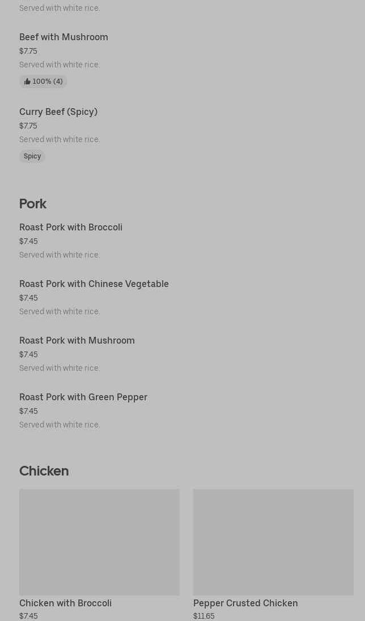Click the $11.65 price of Pepper Crusted Chicken
365x621 pixels.
click(204, 616)
